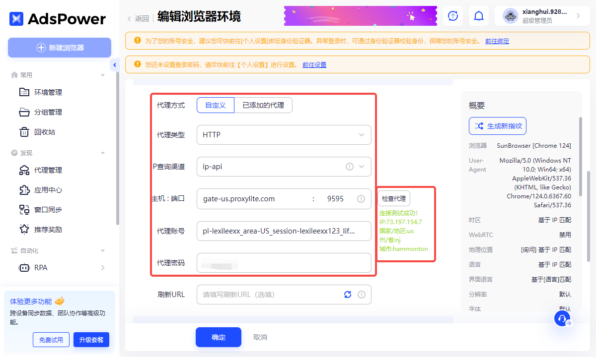Viewport: 596px width, 357px height.
Task: Click the update/upload circle icon in header
Action: (x=453, y=16)
